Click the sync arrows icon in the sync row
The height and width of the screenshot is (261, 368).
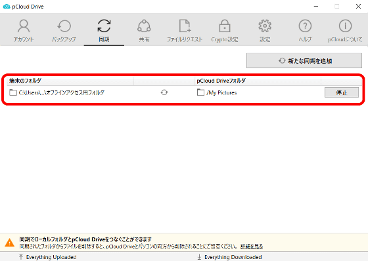164,92
